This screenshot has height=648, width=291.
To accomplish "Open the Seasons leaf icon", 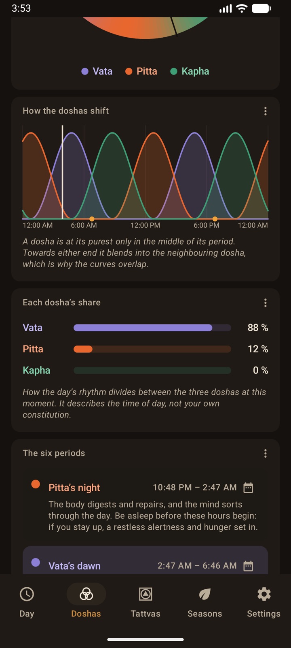I will (205, 594).
